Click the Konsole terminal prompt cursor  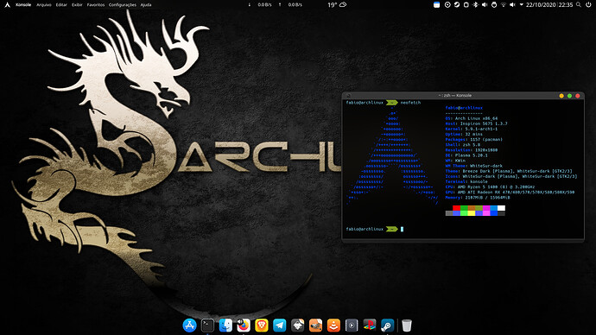403,229
